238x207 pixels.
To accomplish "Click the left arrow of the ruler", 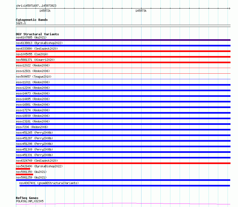I will click(17, 9).
